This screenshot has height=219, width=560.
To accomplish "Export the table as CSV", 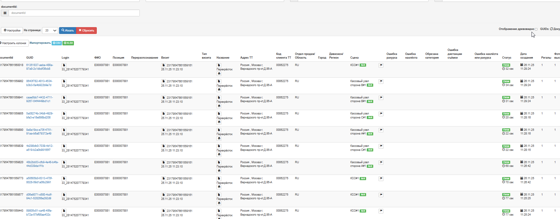I will coord(57,43).
